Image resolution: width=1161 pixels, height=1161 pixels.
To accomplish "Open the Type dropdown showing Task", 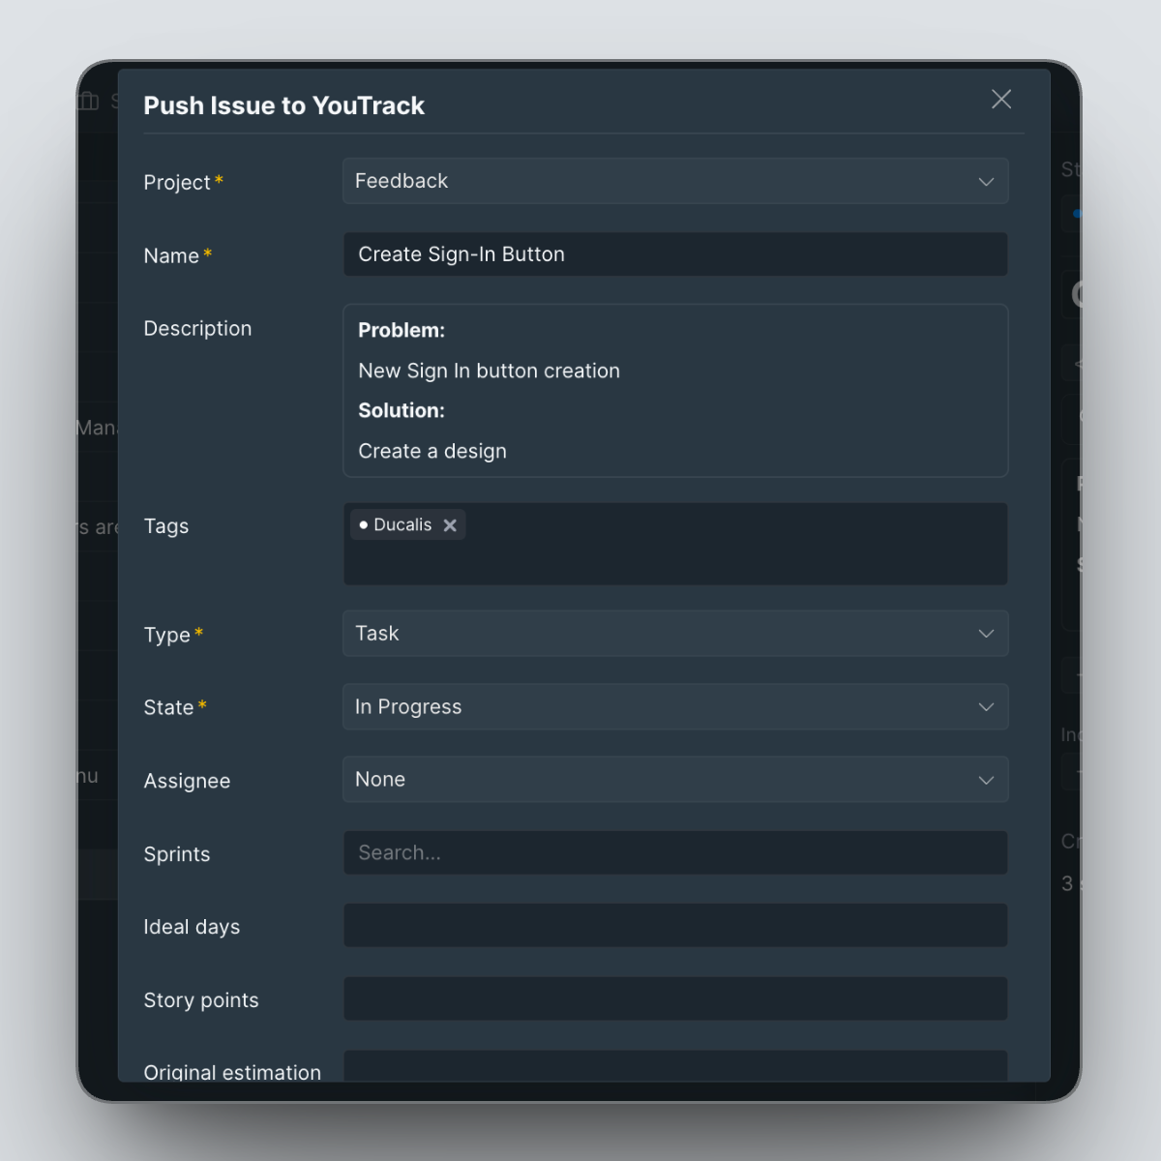I will [x=674, y=634].
